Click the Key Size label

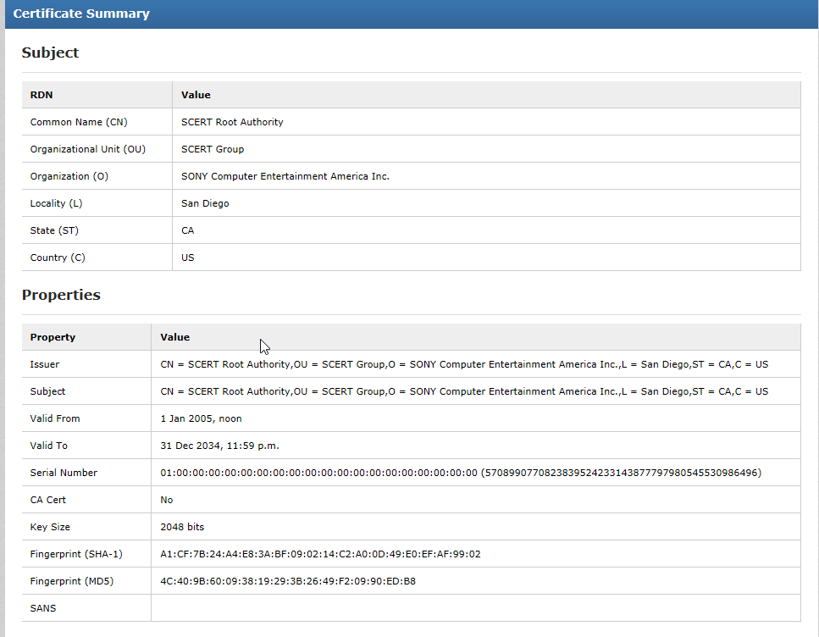point(50,527)
